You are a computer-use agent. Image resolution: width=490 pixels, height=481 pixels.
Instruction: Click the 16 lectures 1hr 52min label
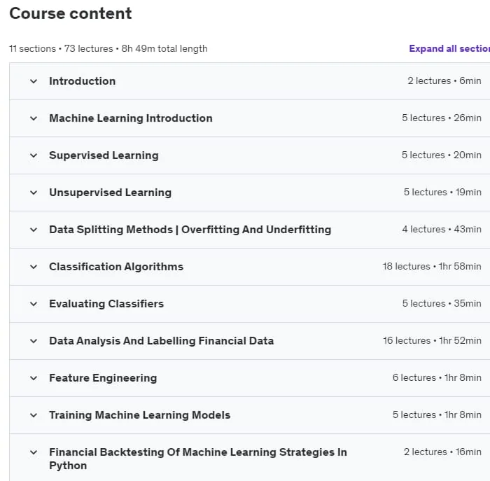coord(432,341)
